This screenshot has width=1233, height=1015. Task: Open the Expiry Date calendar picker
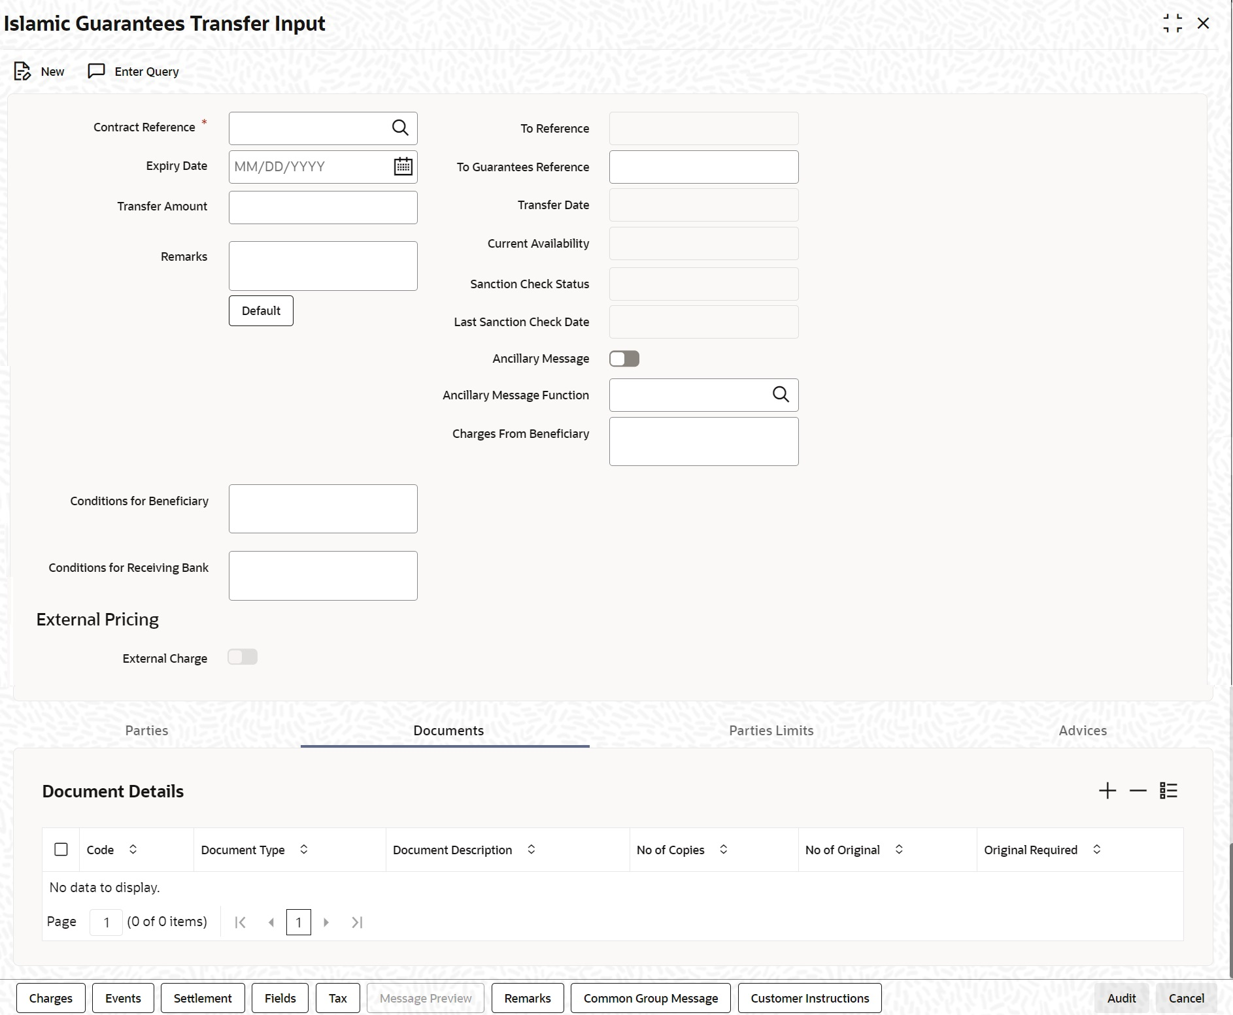point(403,167)
